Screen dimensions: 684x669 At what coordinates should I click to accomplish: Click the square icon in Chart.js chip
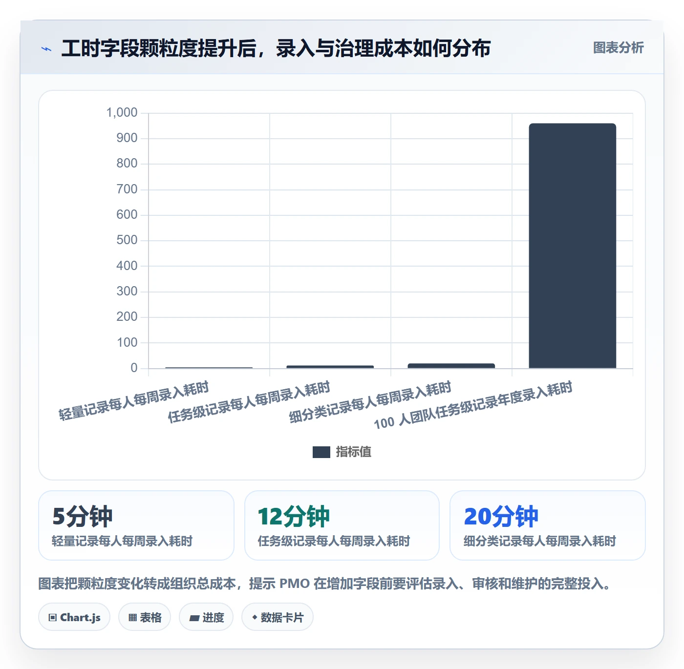pyautogui.click(x=53, y=618)
